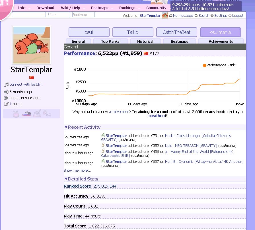This screenshot has width=255, height=230.
Task: Open the marathon link
Action: click(x=156, y=116)
